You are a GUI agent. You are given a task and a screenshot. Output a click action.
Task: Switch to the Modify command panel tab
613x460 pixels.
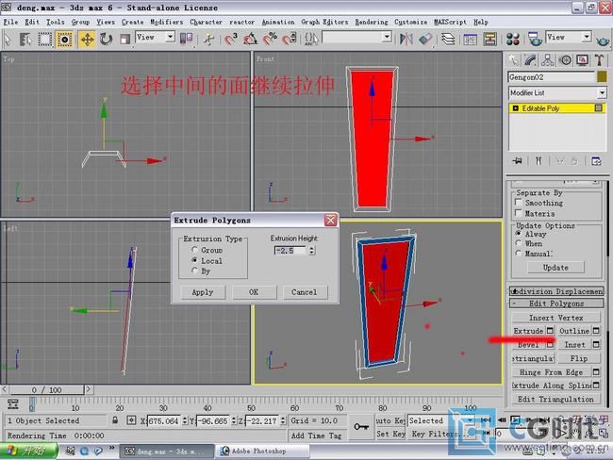pyautogui.click(x=531, y=60)
